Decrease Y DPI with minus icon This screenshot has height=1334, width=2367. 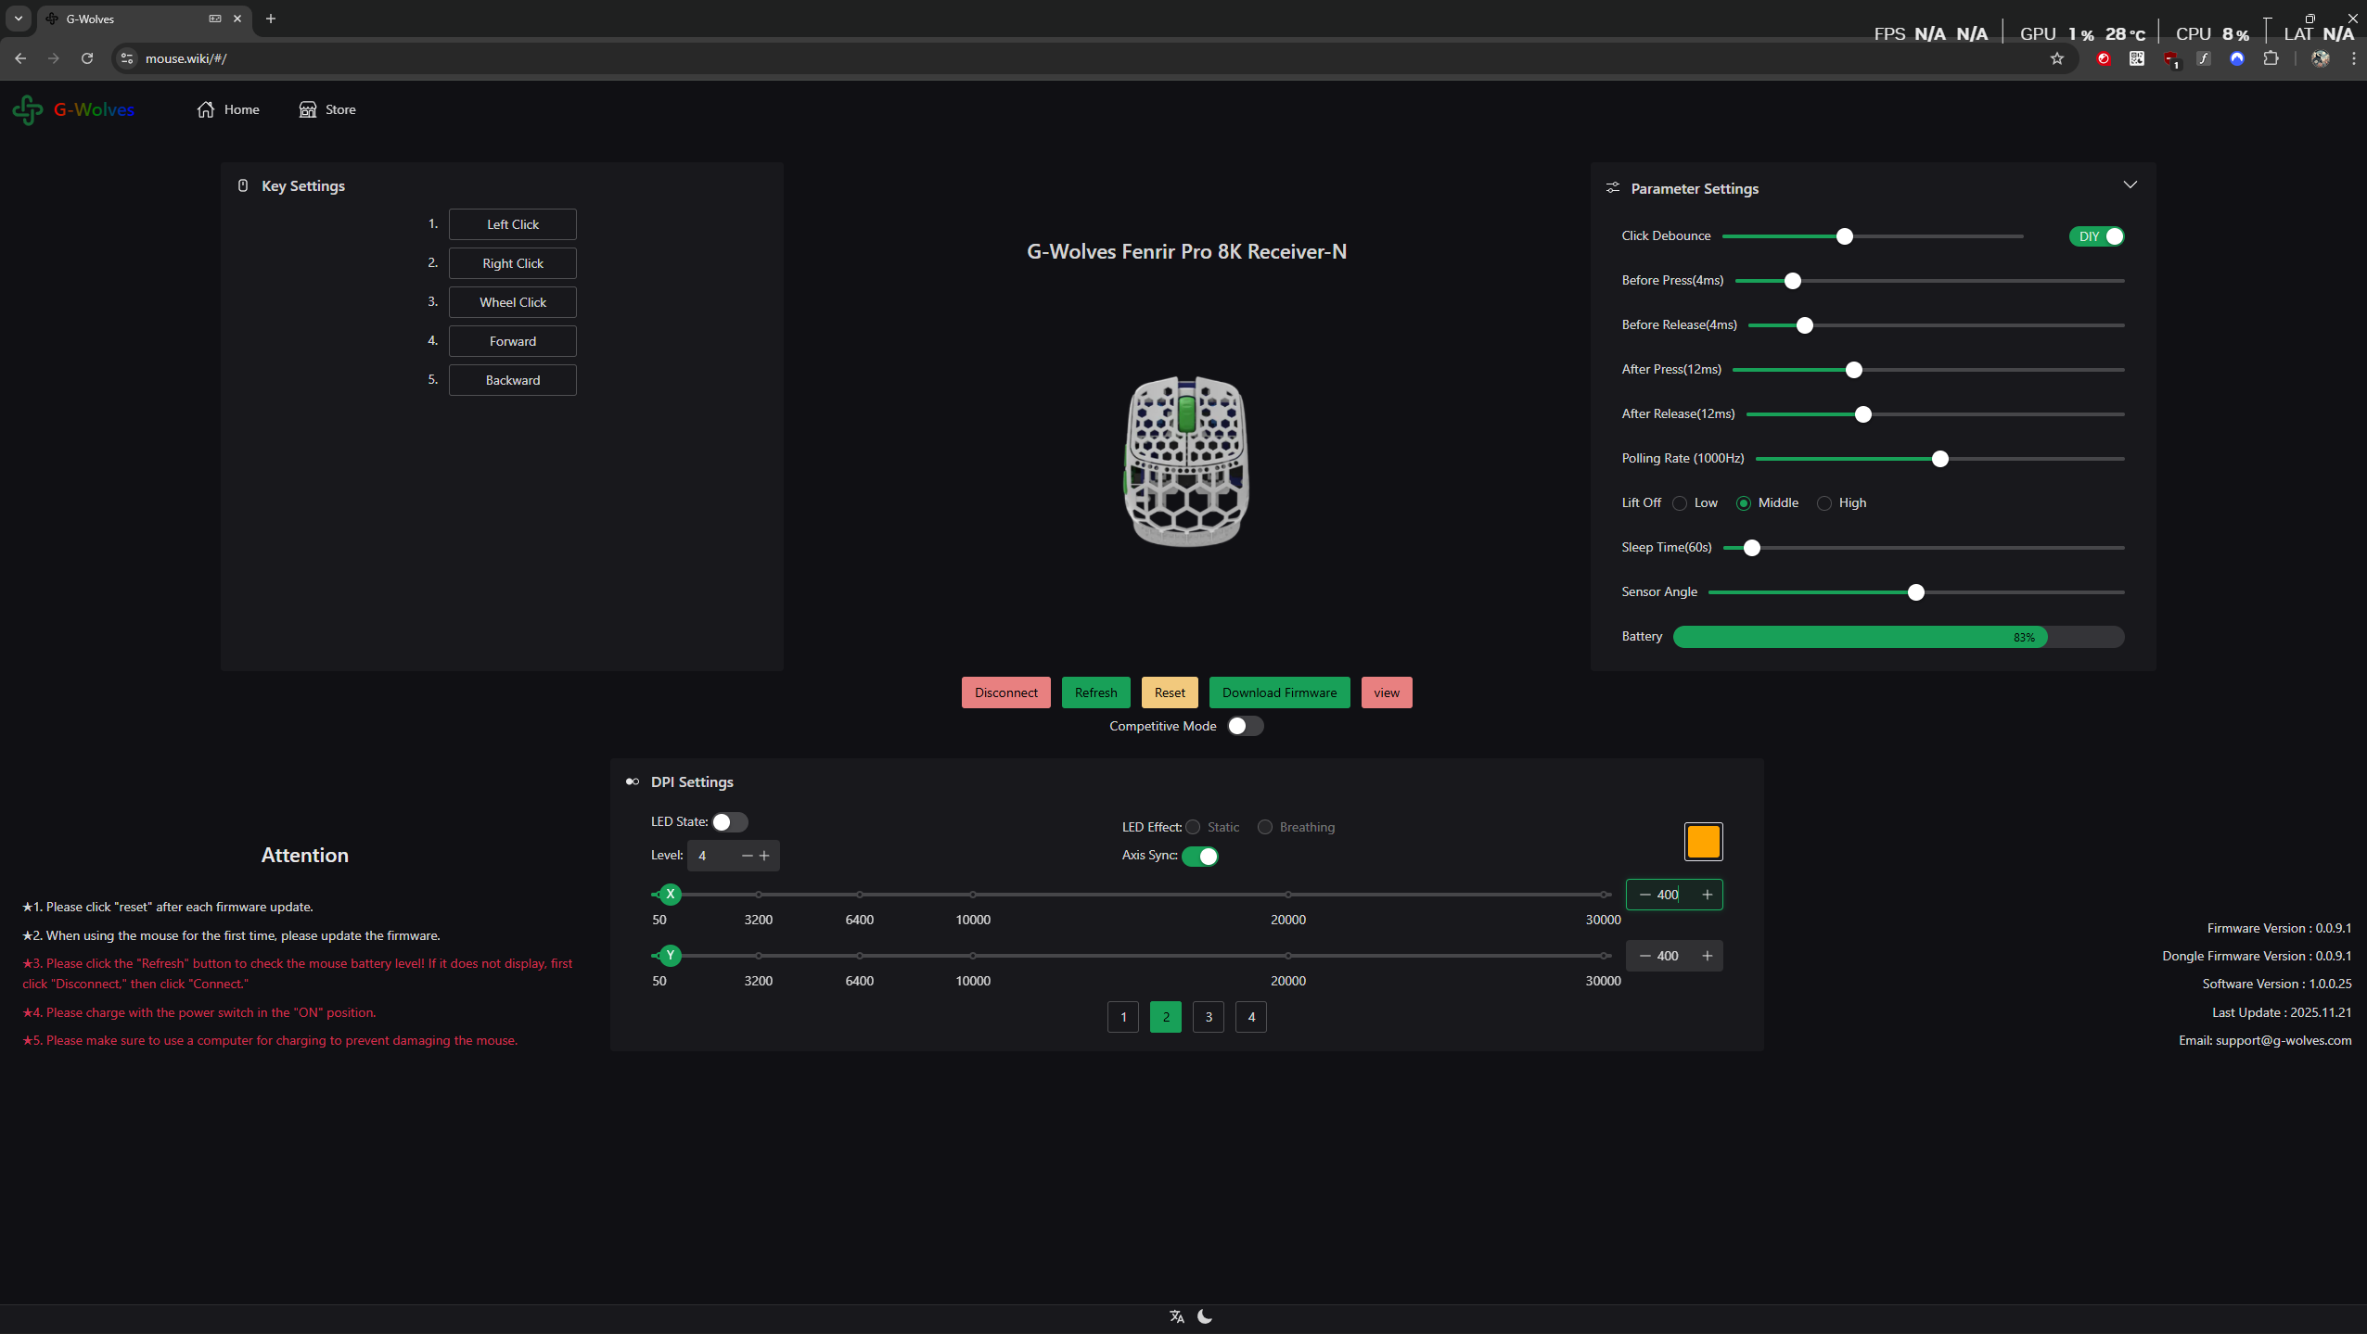point(1644,956)
